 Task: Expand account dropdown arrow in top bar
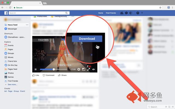142,13
